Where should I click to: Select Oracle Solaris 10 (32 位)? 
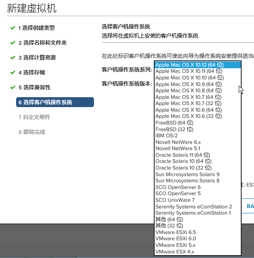point(198,168)
